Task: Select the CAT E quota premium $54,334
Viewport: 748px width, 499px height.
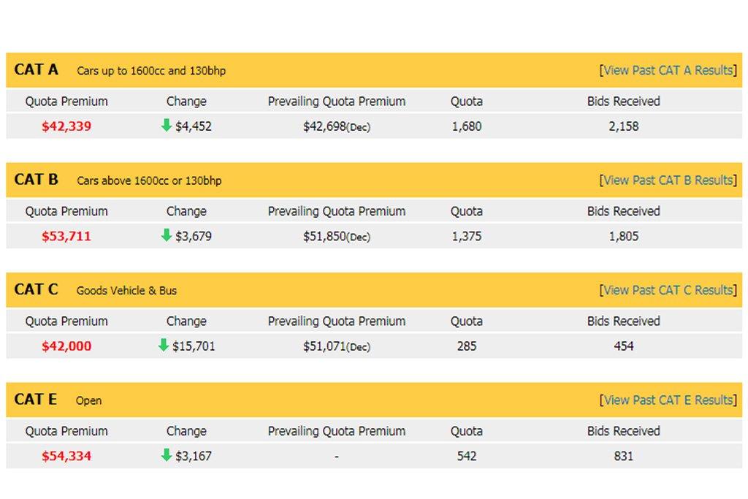Action: [66, 456]
